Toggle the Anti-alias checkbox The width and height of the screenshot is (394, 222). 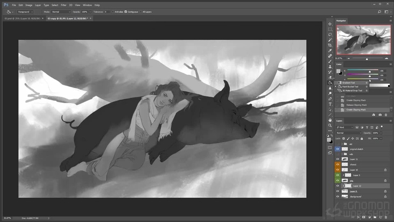click(113, 12)
